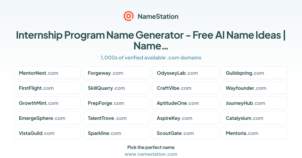302x158 pixels.
Task: Select the Wayfounder.com domain card
Action: coord(254,88)
